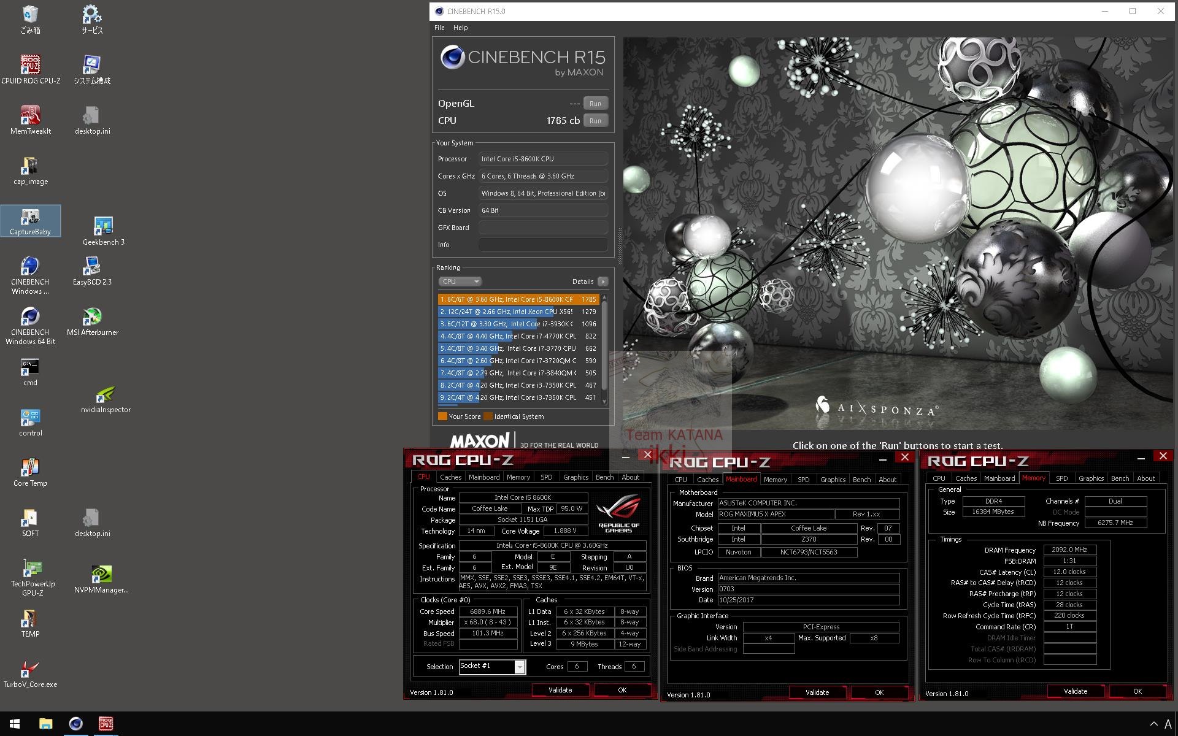Click OK in the CPU tab window
The height and width of the screenshot is (736, 1178).
point(622,690)
